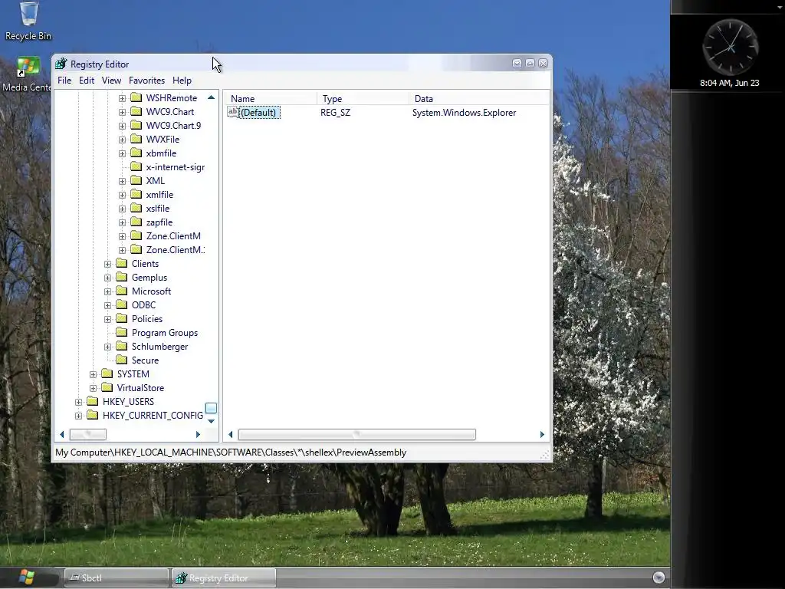Screen dimensions: 785x589
Task: Open the File menu
Action: pyautogui.click(x=64, y=80)
